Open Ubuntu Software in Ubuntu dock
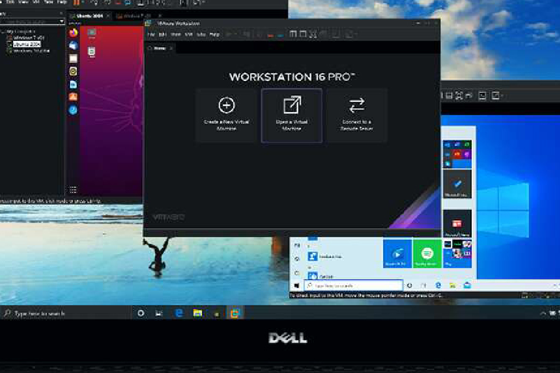The width and height of the screenshot is (560, 373). [x=73, y=97]
